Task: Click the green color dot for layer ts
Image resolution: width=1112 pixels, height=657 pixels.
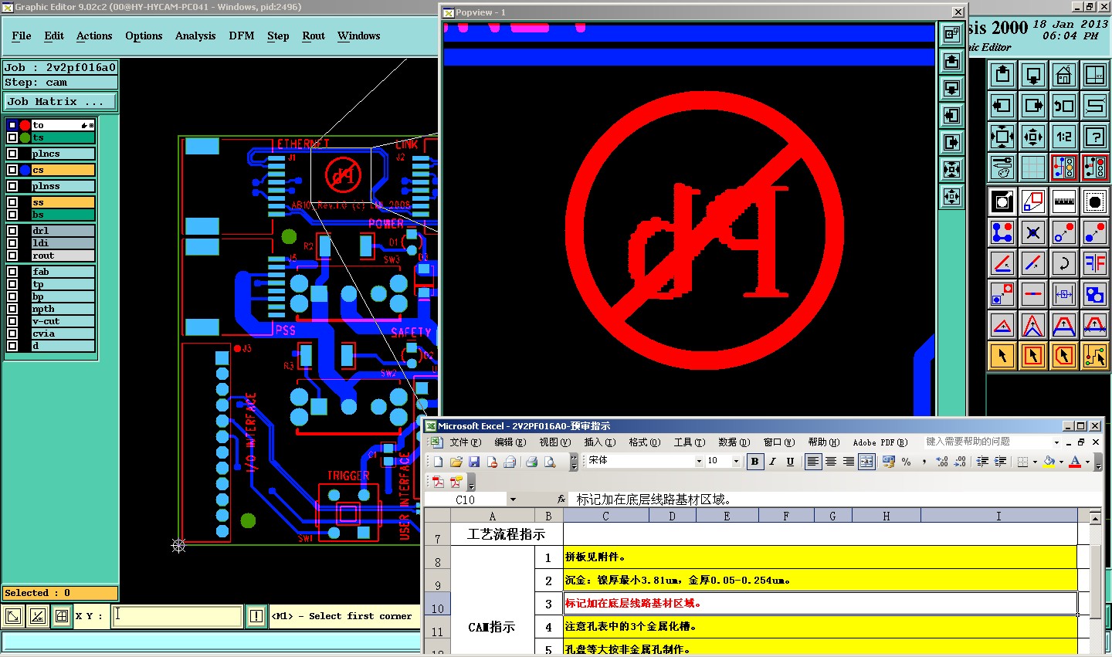Action: (25, 137)
